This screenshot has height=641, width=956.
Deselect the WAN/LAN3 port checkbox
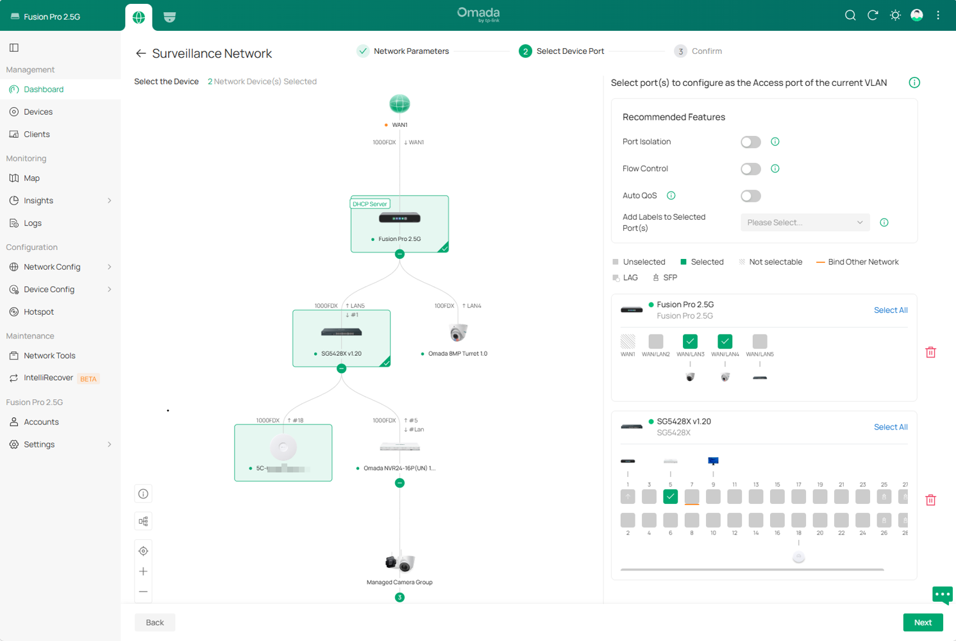point(690,342)
